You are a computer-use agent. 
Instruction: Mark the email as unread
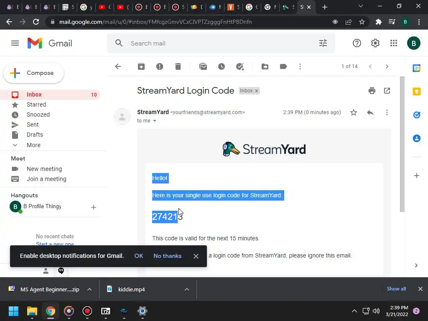coord(203,66)
